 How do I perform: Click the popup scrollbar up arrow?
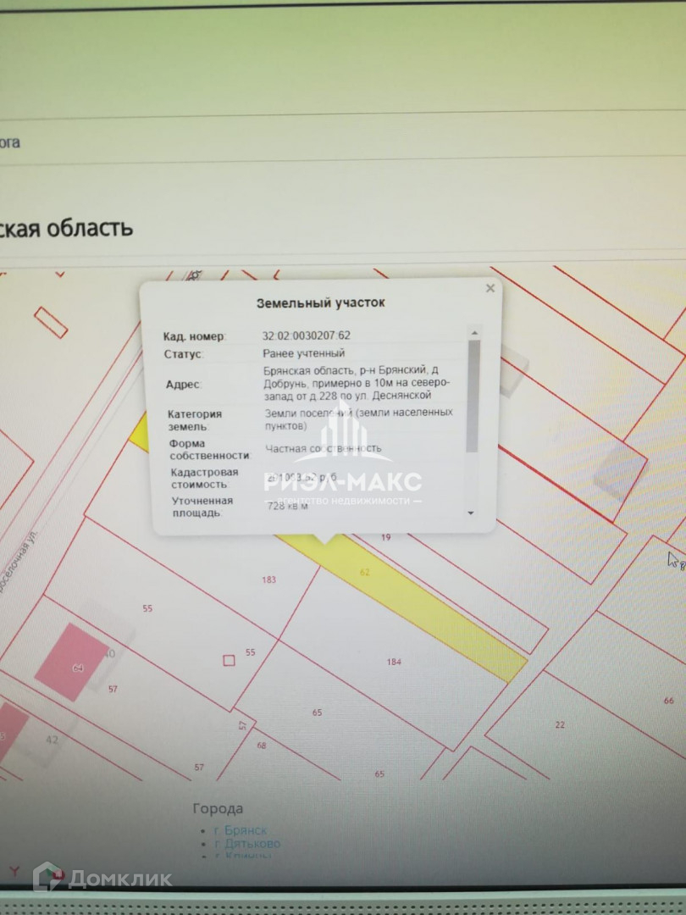473,333
